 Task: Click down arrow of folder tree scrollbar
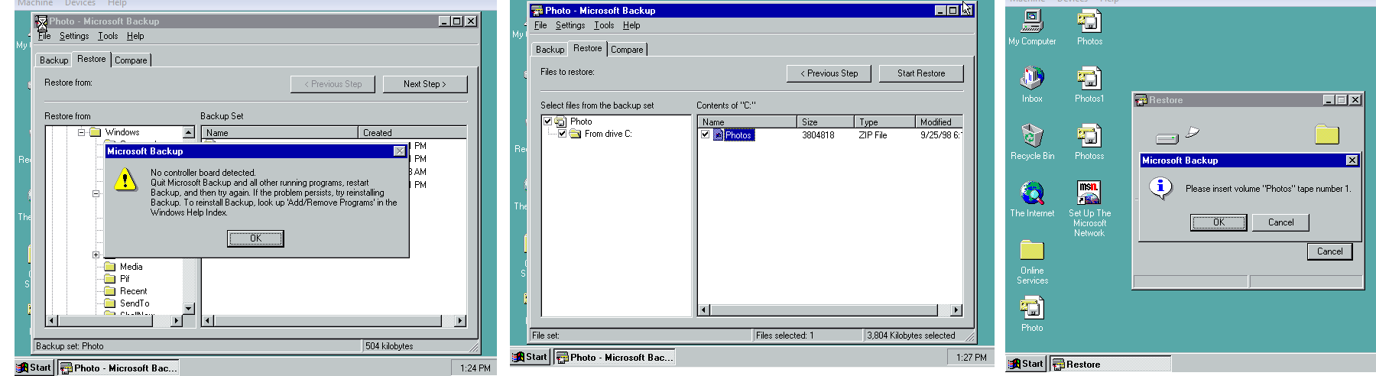click(189, 308)
